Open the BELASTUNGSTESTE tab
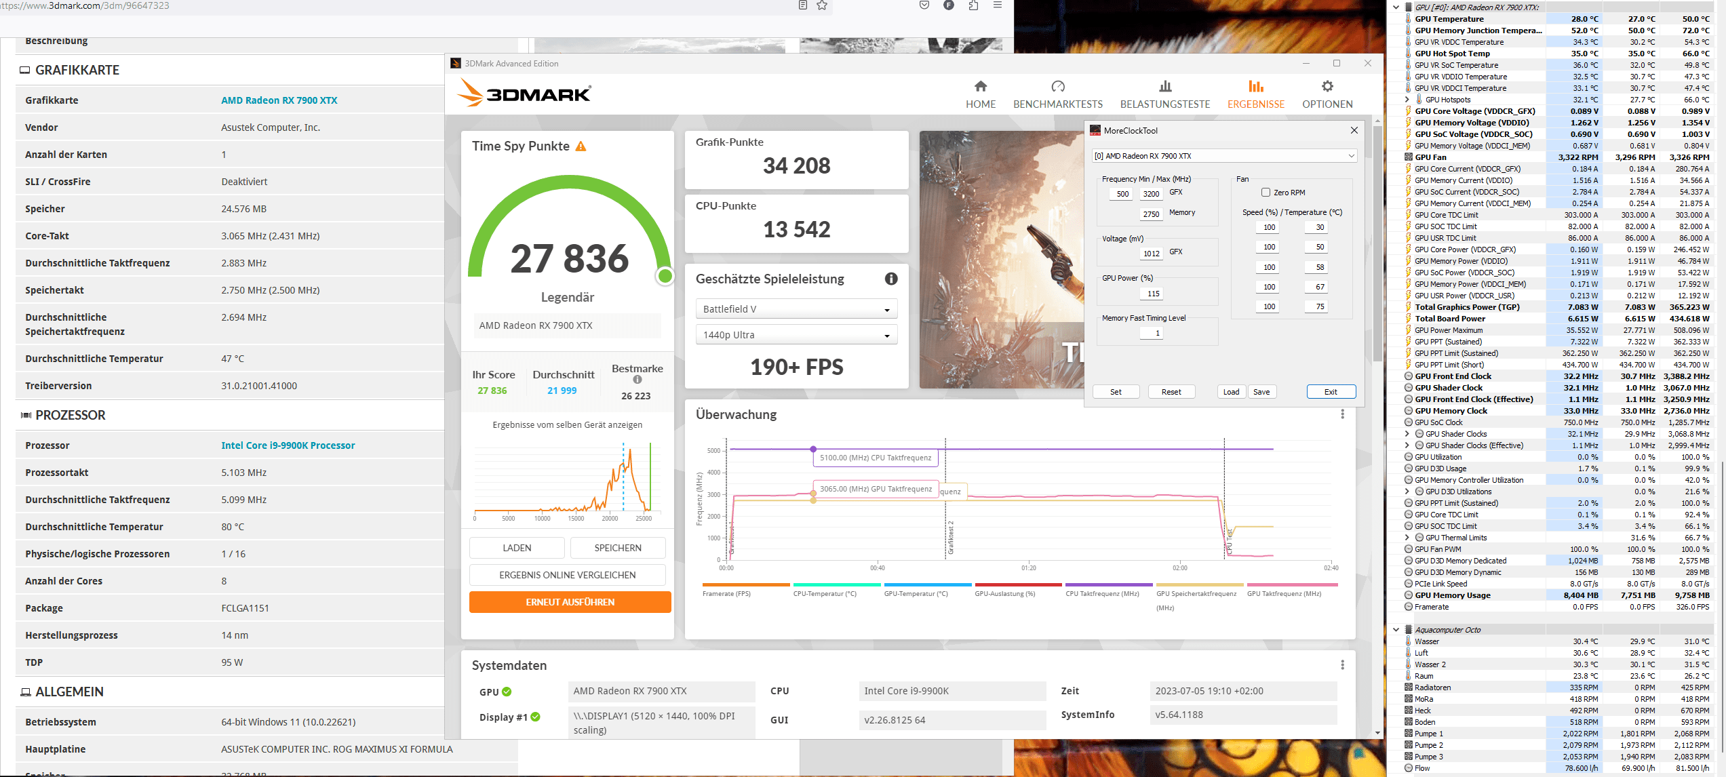 [x=1165, y=94]
